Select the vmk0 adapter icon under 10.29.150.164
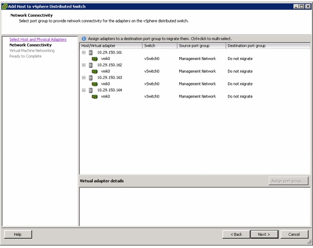Viewport: 313px width, 248px height. 94,97
